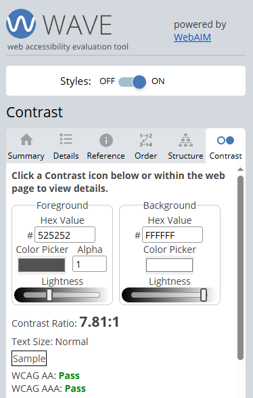The image size is (253, 398).
Task: Switch to the Summary tab label
Action: (26, 156)
